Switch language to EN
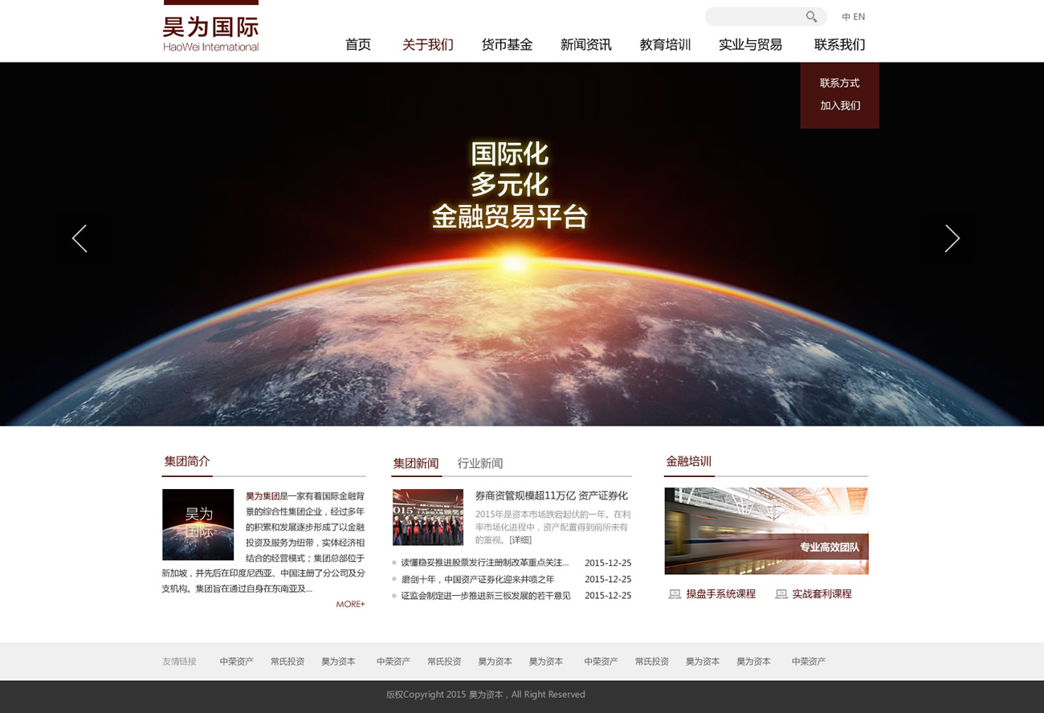This screenshot has width=1044, height=713. [x=859, y=17]
